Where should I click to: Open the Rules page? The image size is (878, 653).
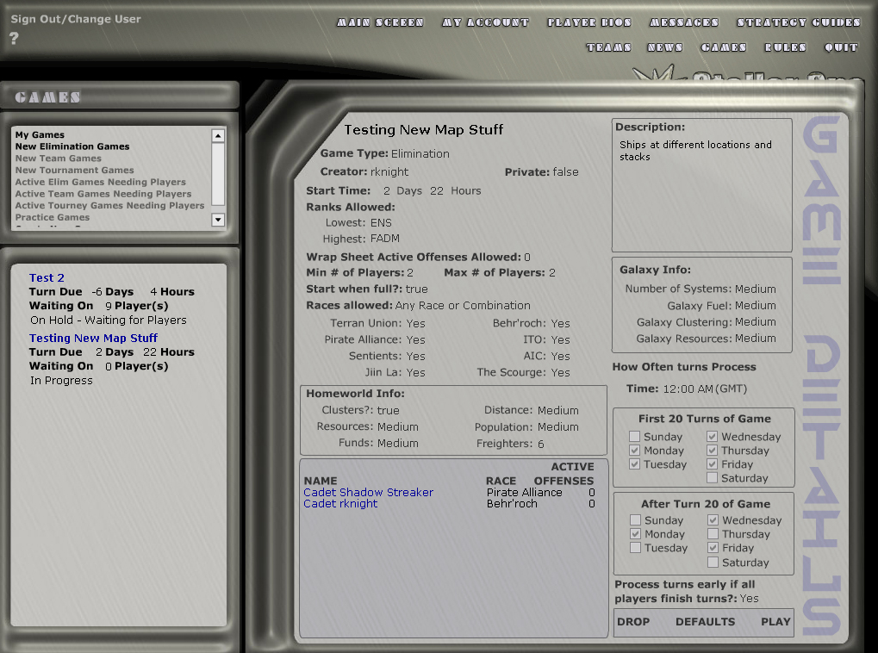pos(785,47)
